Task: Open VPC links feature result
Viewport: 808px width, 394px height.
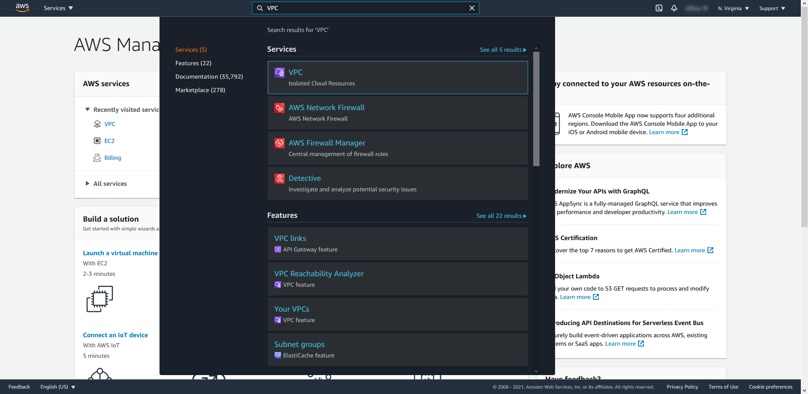Action: click(x=398, y=243)
